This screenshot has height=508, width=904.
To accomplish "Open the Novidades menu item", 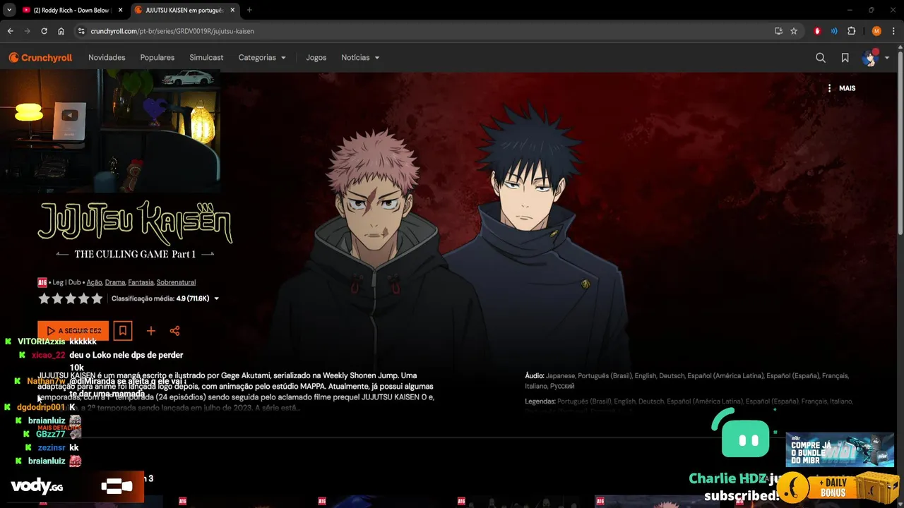I will (x=107, y=58).
